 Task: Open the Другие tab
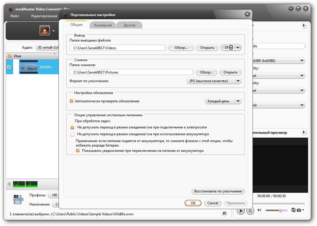[129, 25]
